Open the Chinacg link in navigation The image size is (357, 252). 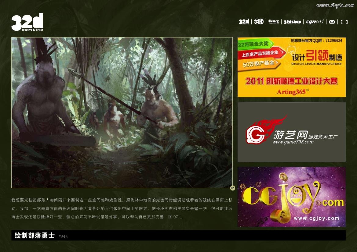273,22
